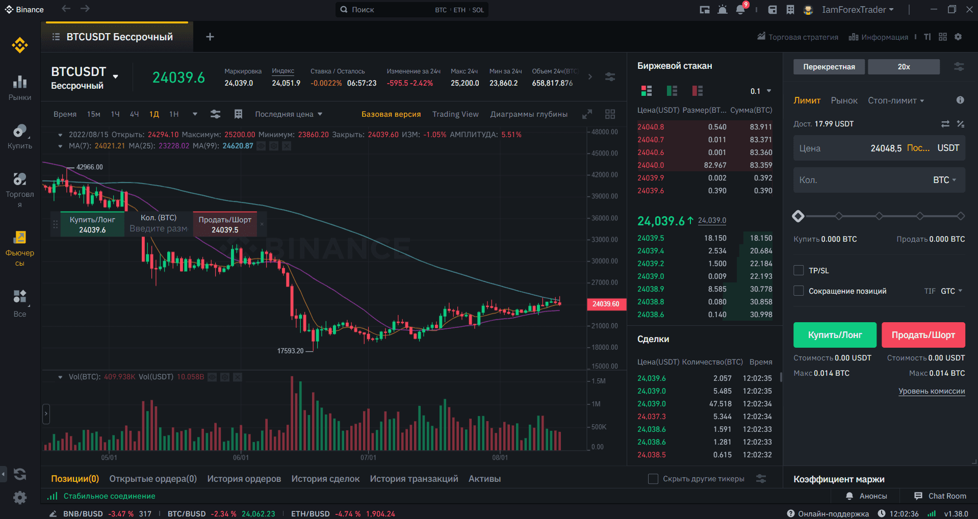Show asks-only order book view

698,91
